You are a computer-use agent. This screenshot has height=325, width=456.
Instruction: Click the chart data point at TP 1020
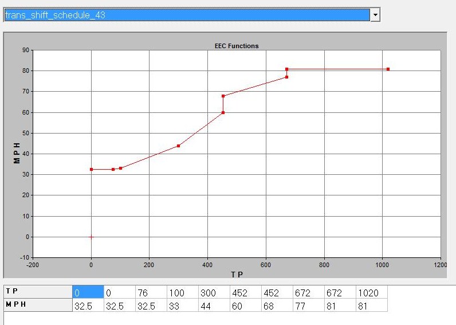[388, 69]
